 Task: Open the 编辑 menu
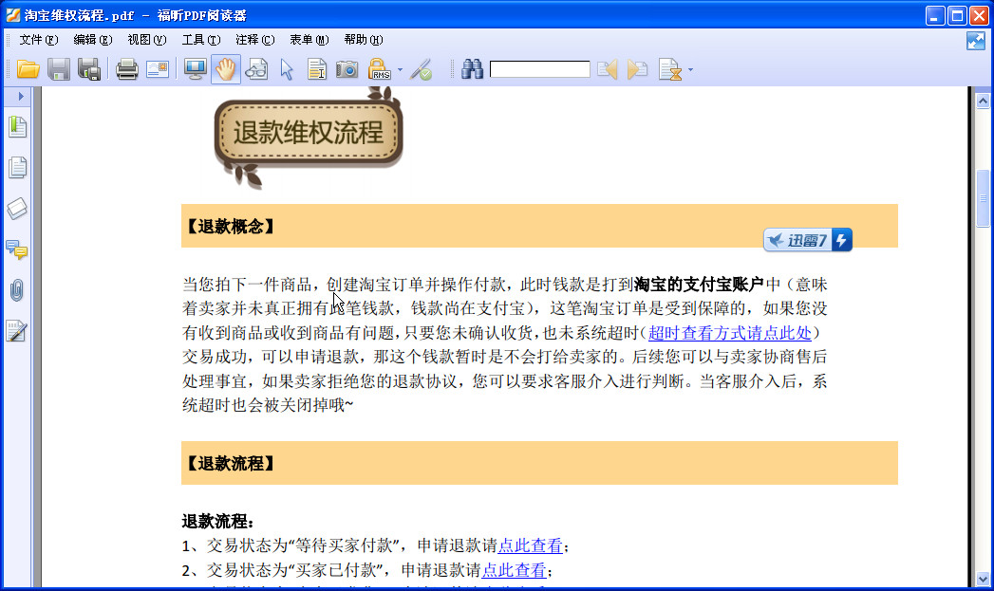point(92,40)
